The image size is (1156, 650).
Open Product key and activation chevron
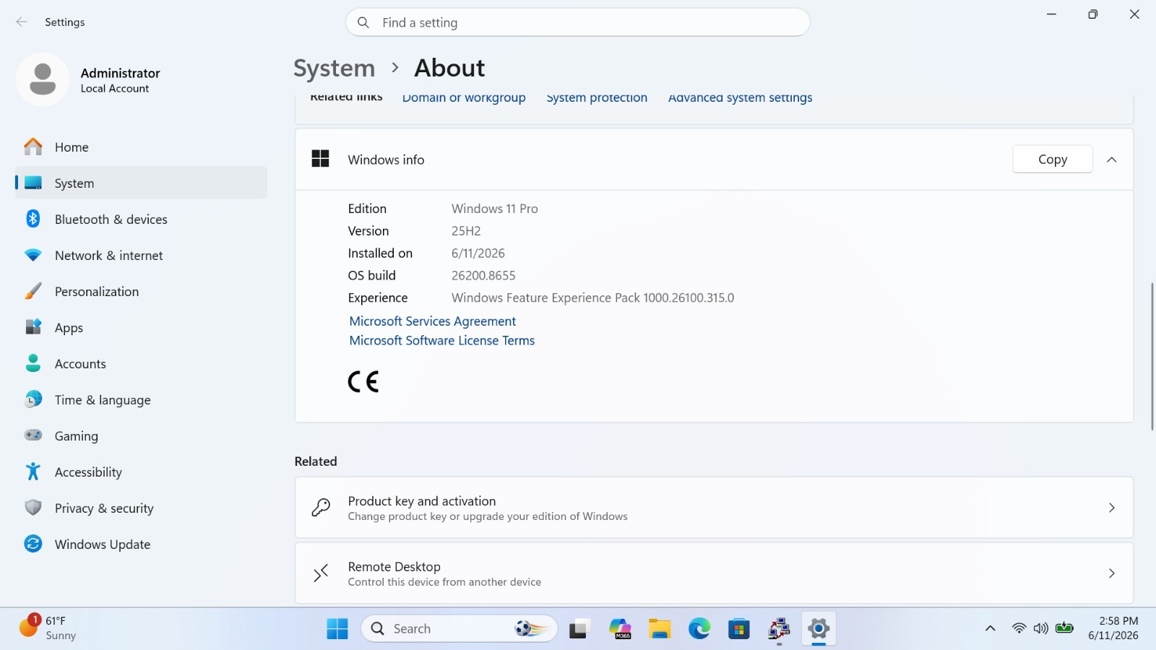[x=1112, y=508]
